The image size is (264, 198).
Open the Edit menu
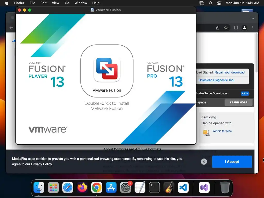[43, 3]
